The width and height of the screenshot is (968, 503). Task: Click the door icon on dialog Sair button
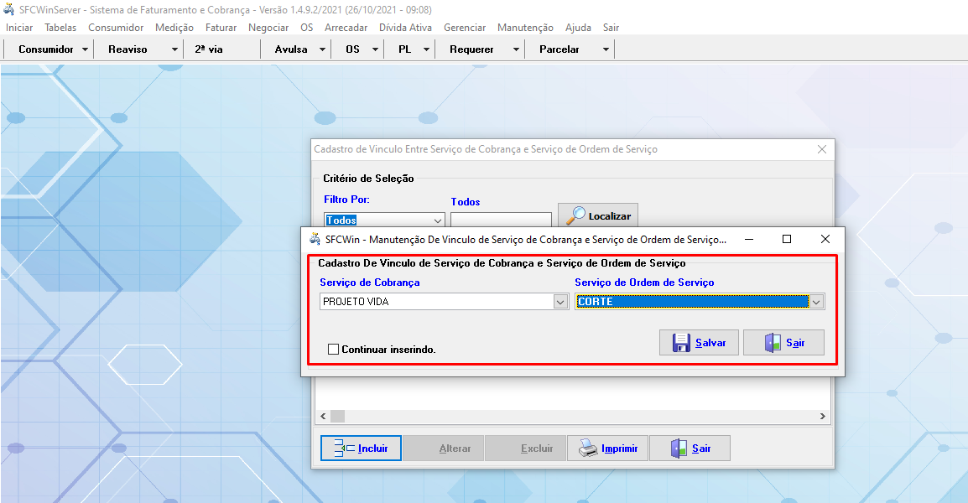pos(773,343)
